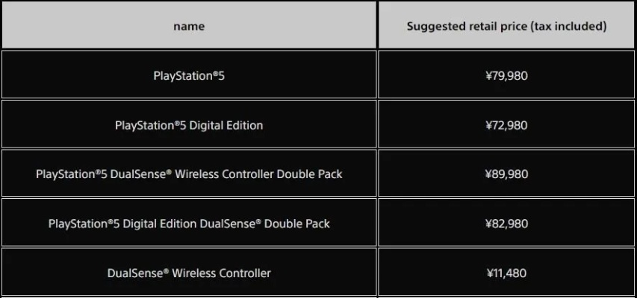Click the ¥82,980 price cell

[x=506, y=223]
